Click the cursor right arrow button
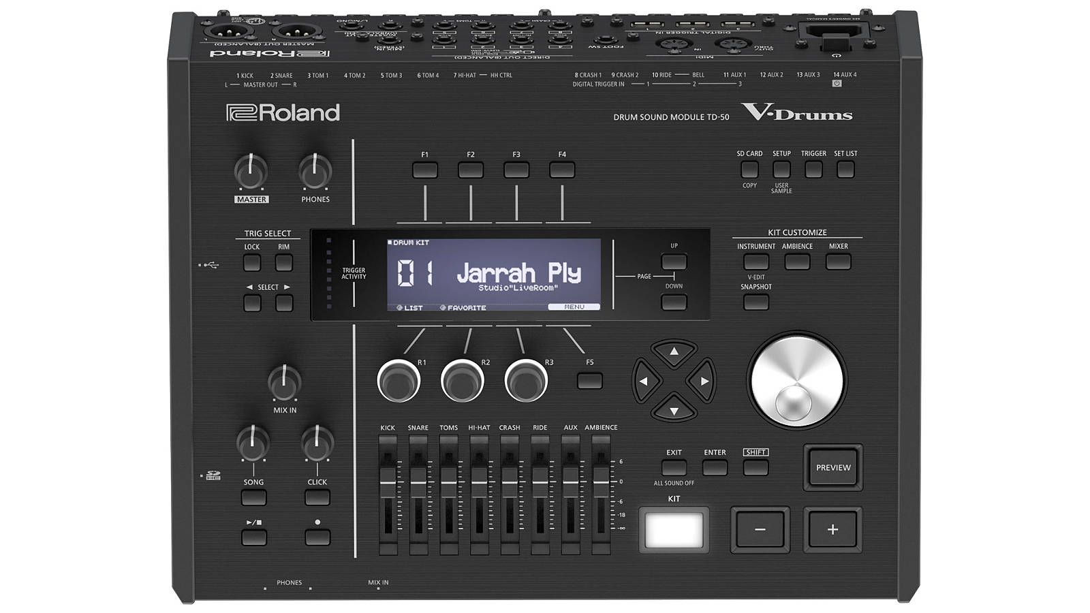This screenshot has width=1090, height=613. (702, 381)
